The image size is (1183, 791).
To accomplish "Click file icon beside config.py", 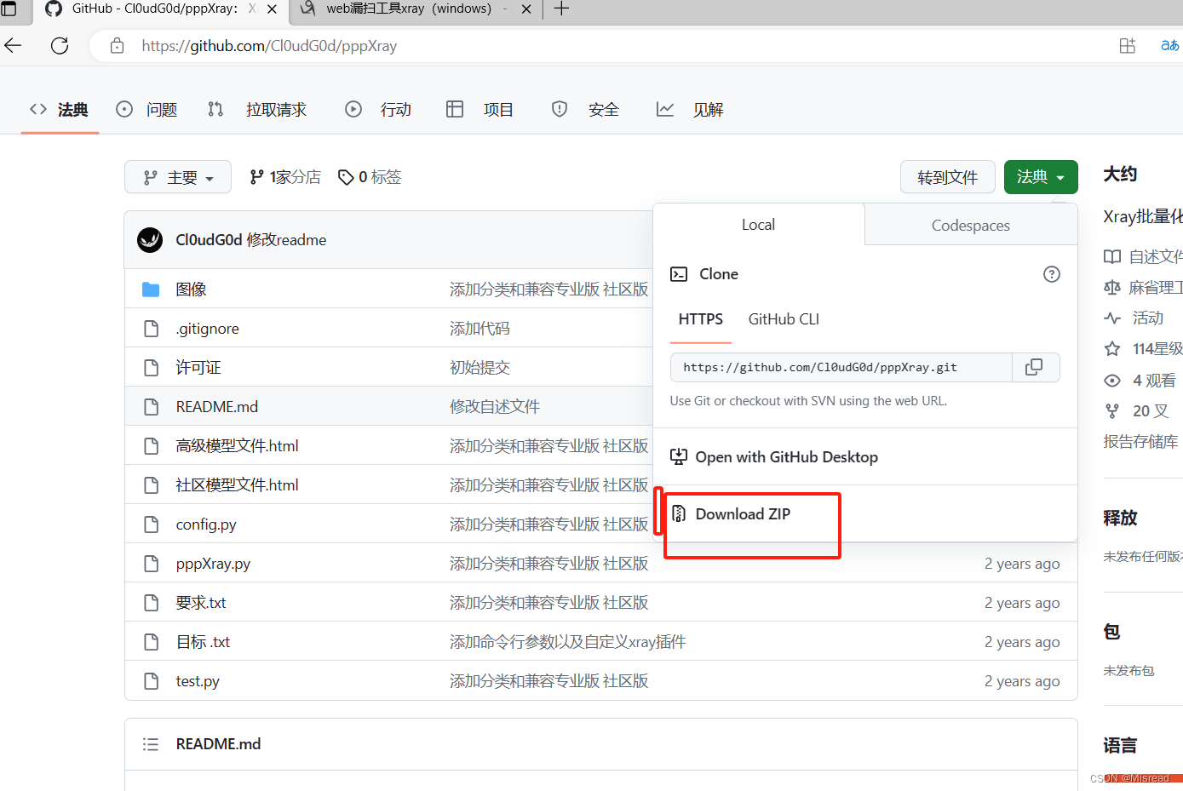I will click(152, 524).
